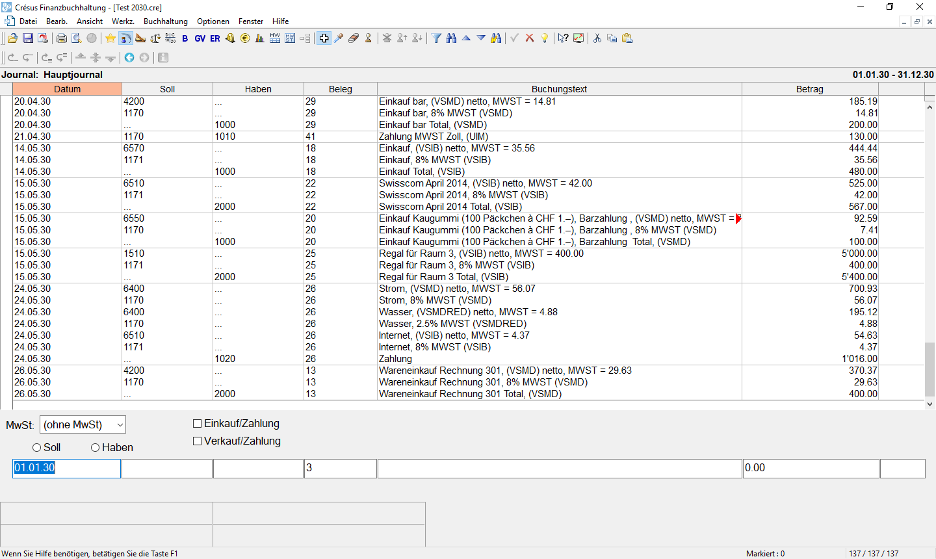Open print preview with the magnifier page icon
936x559 pixels.
[77, 38]
